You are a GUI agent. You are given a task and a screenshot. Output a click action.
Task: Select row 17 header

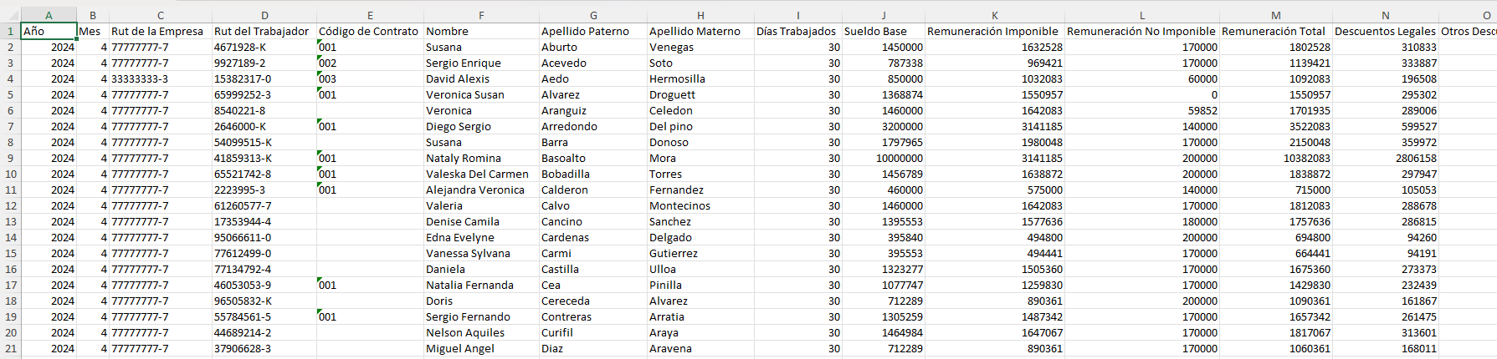coord(10,285)
